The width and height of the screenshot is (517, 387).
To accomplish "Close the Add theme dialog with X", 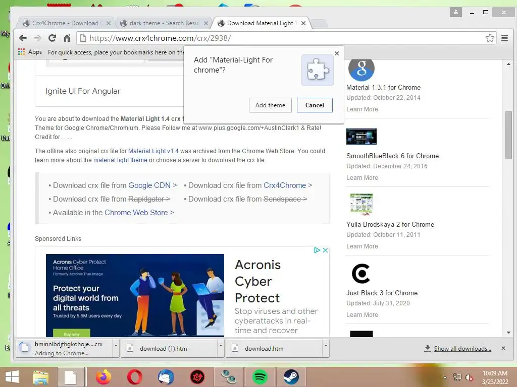I will click(337, 53).
